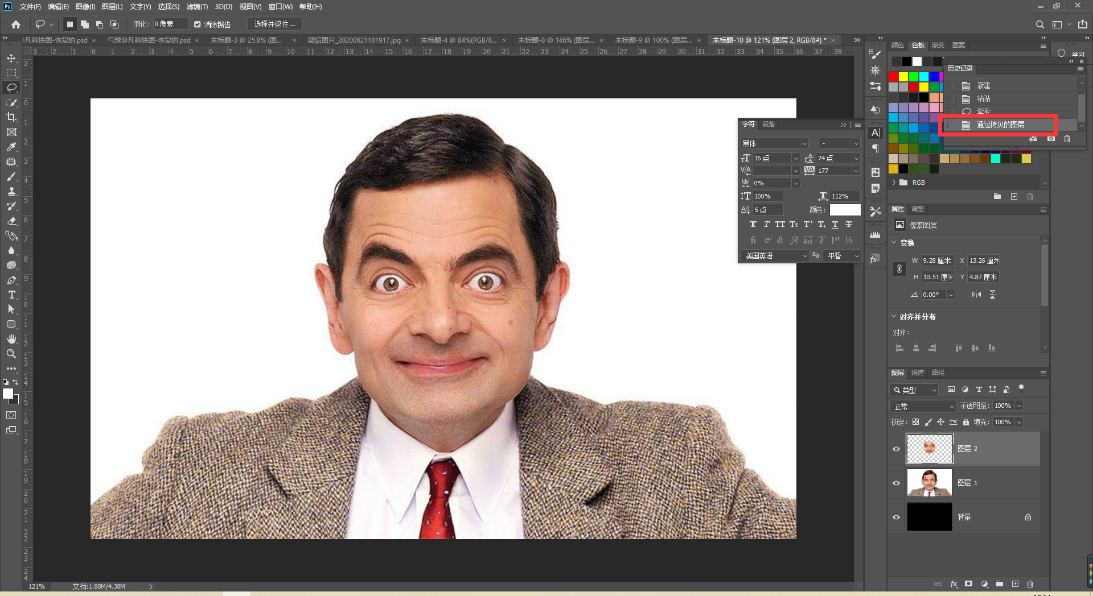
Task: Open the 文件(F) menu
Action: coord(30,7)
